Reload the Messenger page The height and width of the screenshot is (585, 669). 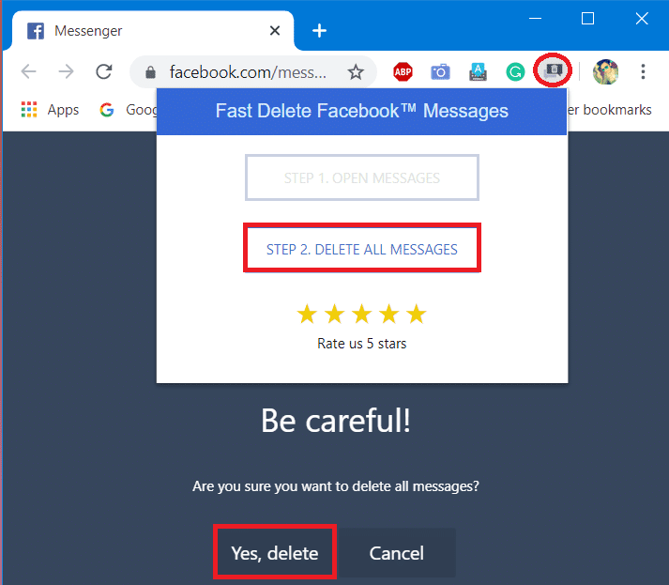click(103, 71)
